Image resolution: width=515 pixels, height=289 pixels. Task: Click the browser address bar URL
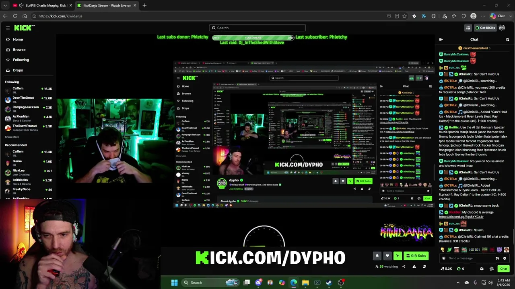coord(60,16)
